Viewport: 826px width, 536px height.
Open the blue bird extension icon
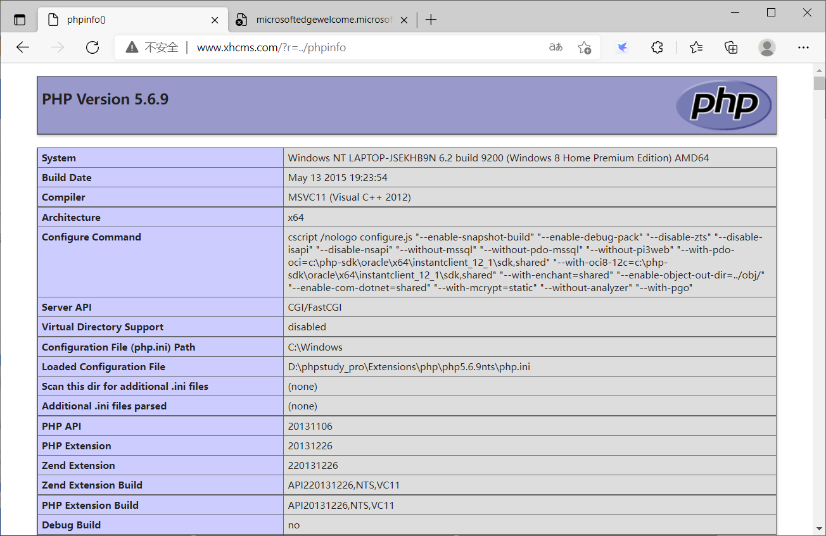(x=622, y=47)
